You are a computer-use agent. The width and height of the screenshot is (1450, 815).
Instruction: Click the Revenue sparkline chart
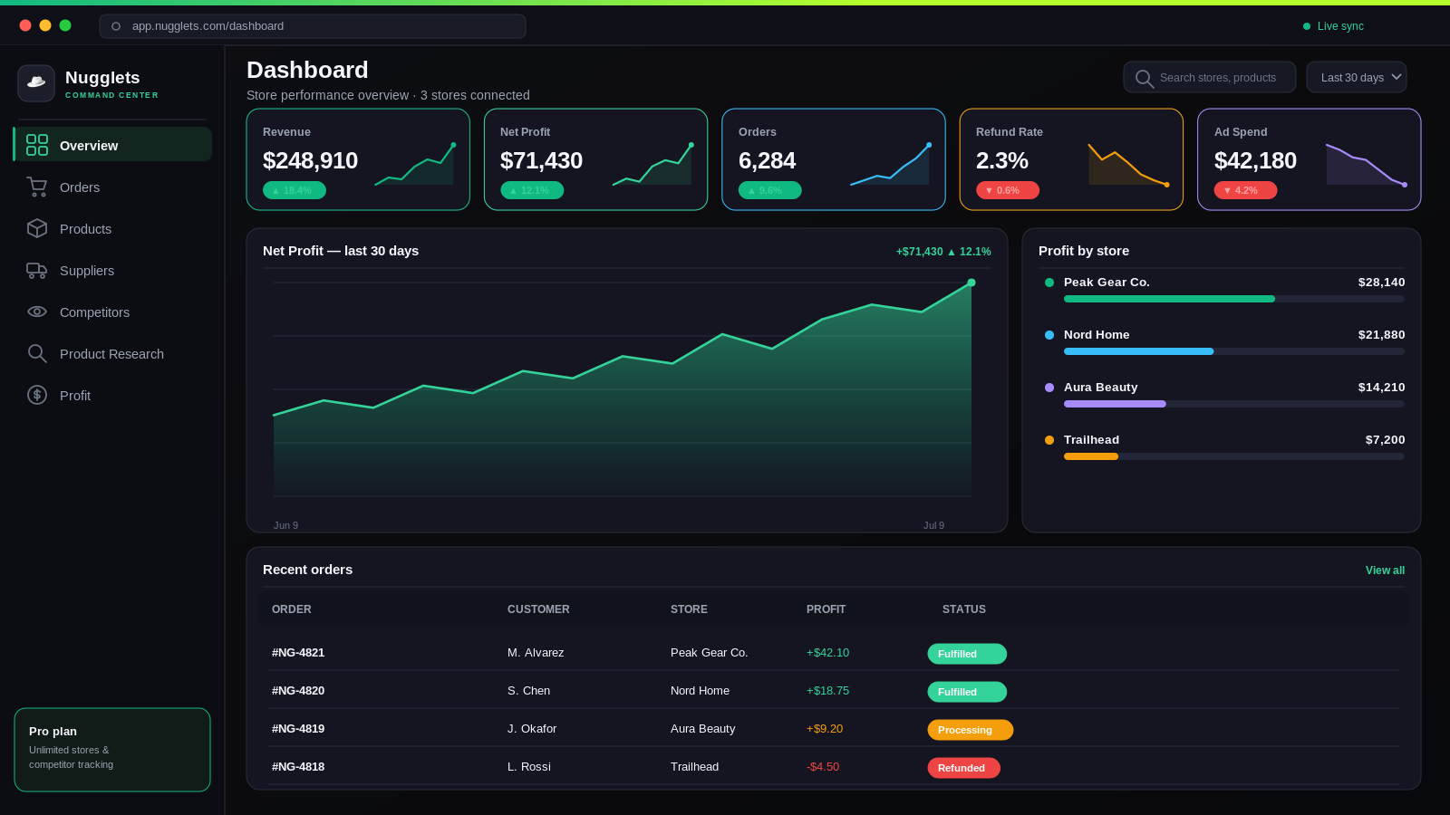pos(415,164)
